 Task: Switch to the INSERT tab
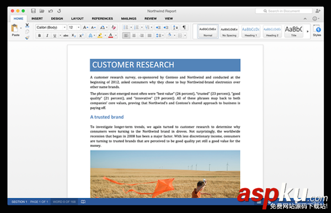[x=37, y=19]
